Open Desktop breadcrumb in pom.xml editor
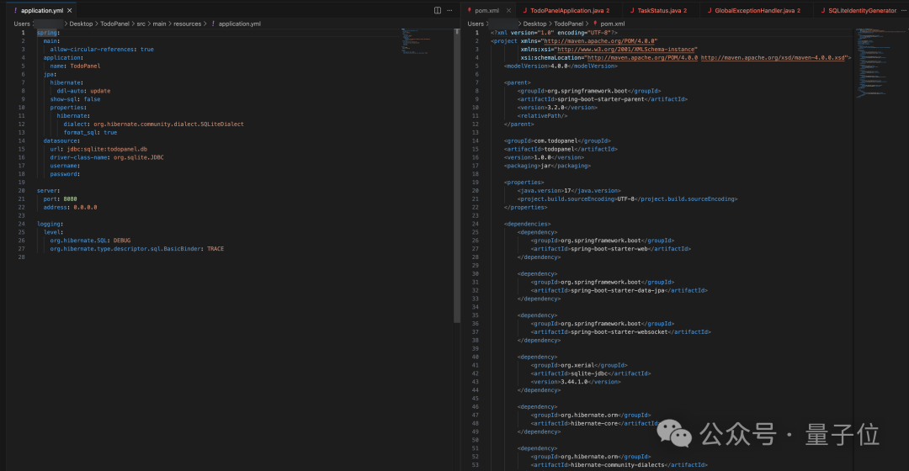The image size is (909, 471). pos(534,24)
